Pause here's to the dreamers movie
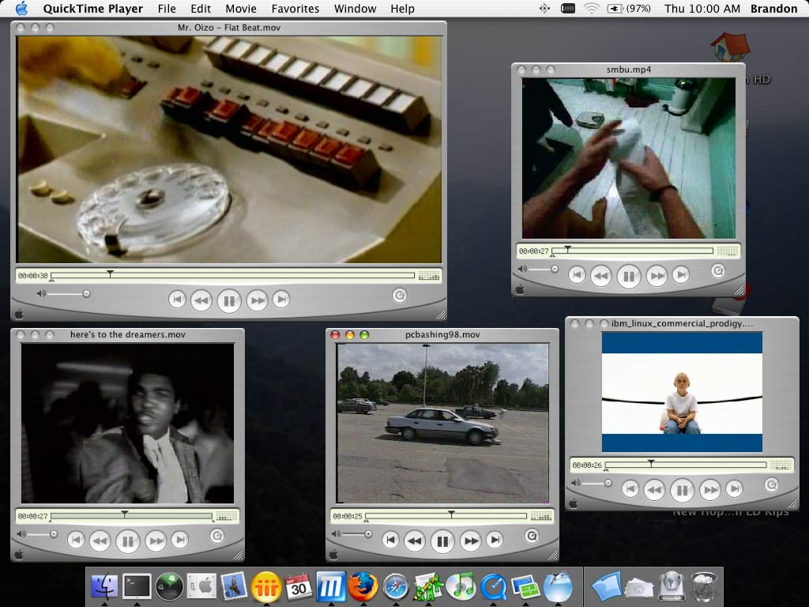 (x=128, y=541)
